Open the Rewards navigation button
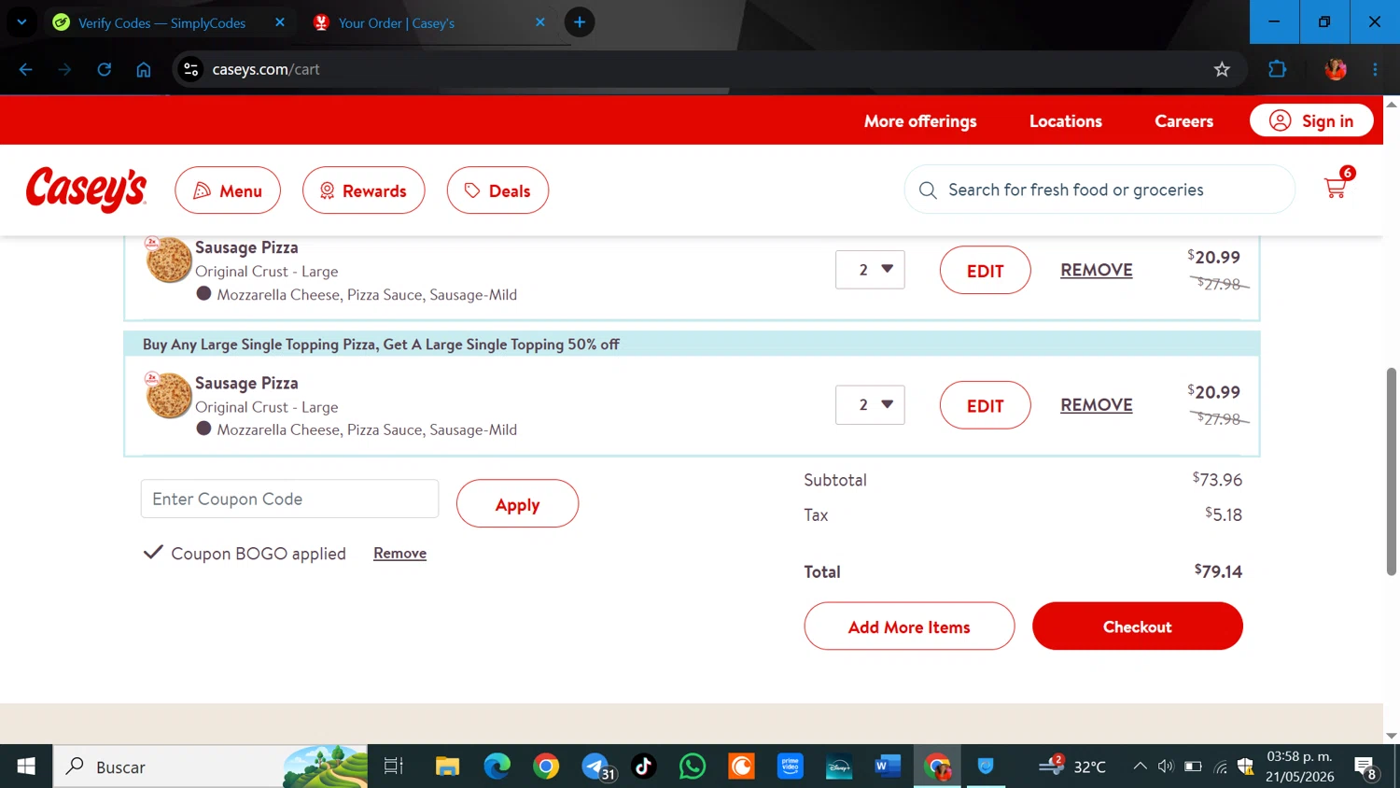 click(x=364, y=190)
